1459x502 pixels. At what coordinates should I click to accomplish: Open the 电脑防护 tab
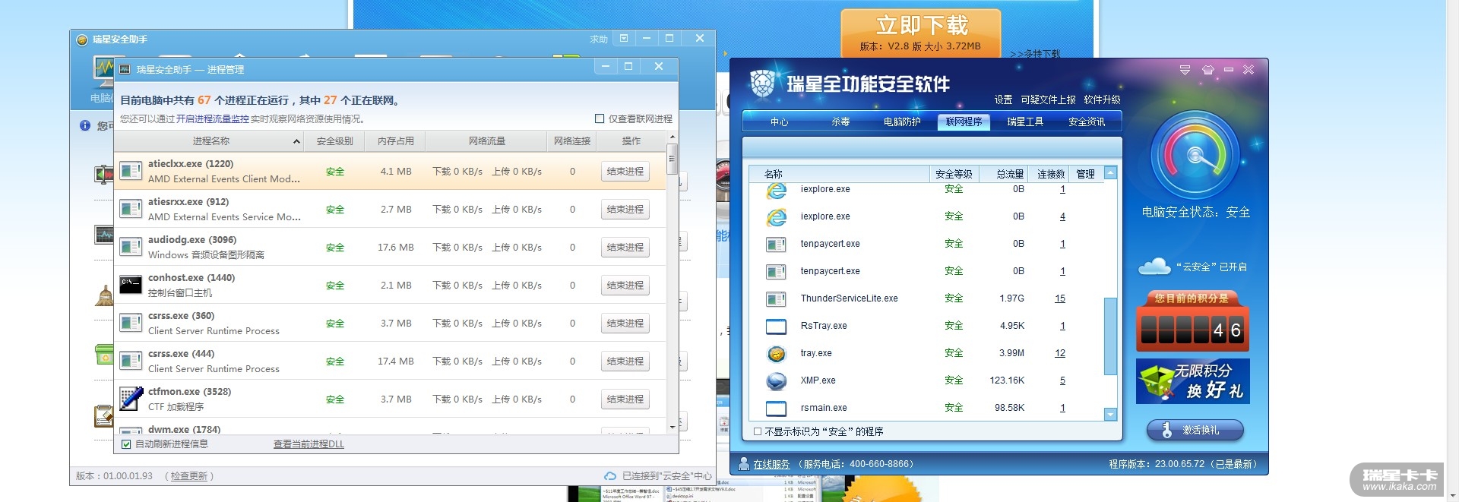902,122
